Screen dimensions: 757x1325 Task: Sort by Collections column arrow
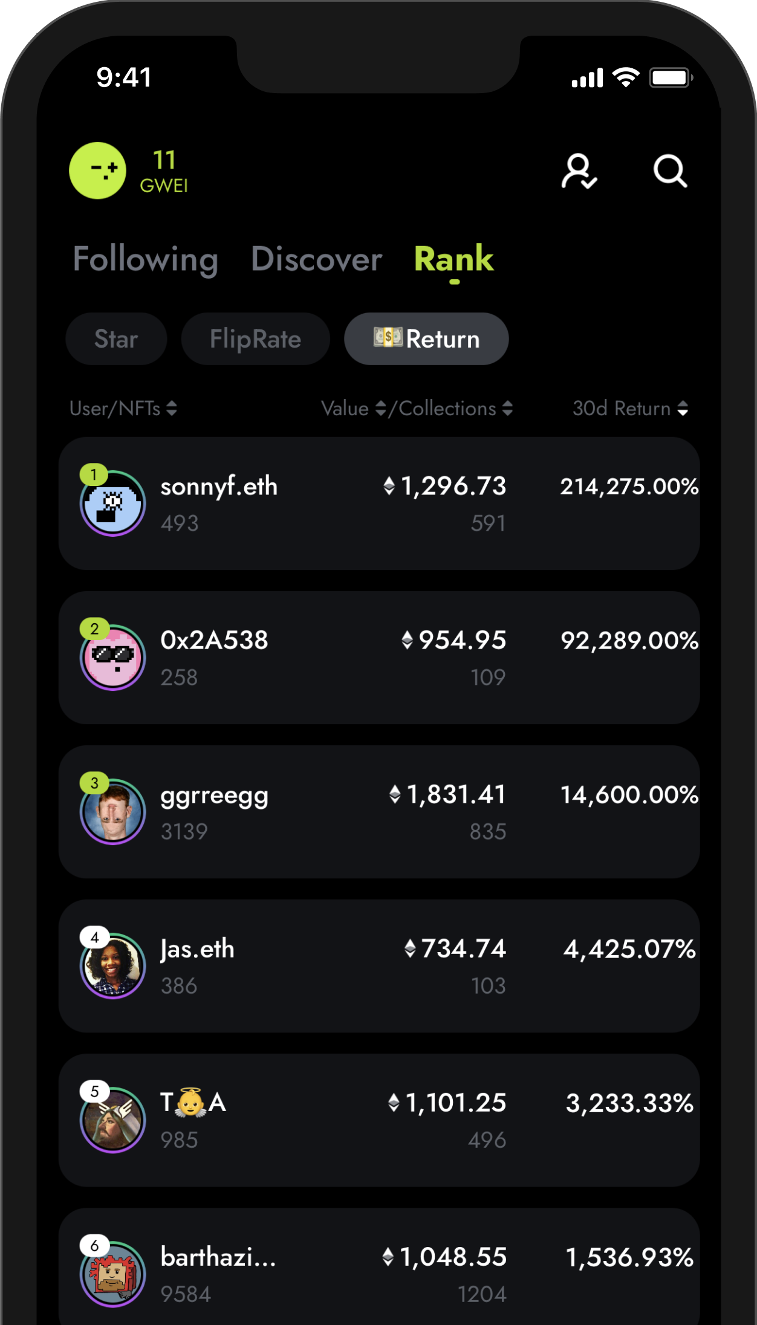507,409
